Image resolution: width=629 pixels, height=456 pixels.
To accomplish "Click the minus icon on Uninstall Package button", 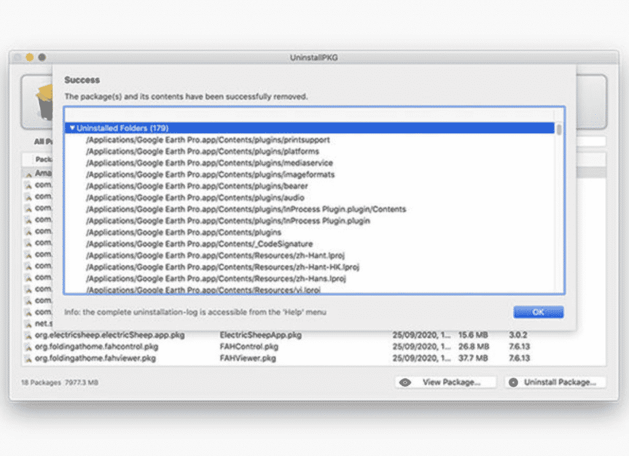I will tap(513, 382).
